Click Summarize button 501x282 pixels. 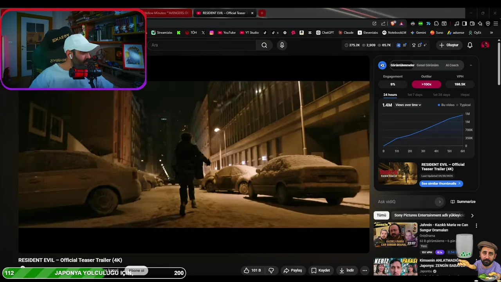pos(463,202)
